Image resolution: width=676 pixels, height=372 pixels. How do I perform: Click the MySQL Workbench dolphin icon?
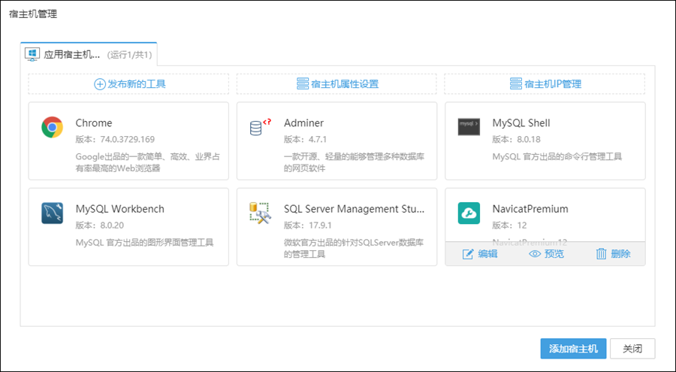pos(52,213)
